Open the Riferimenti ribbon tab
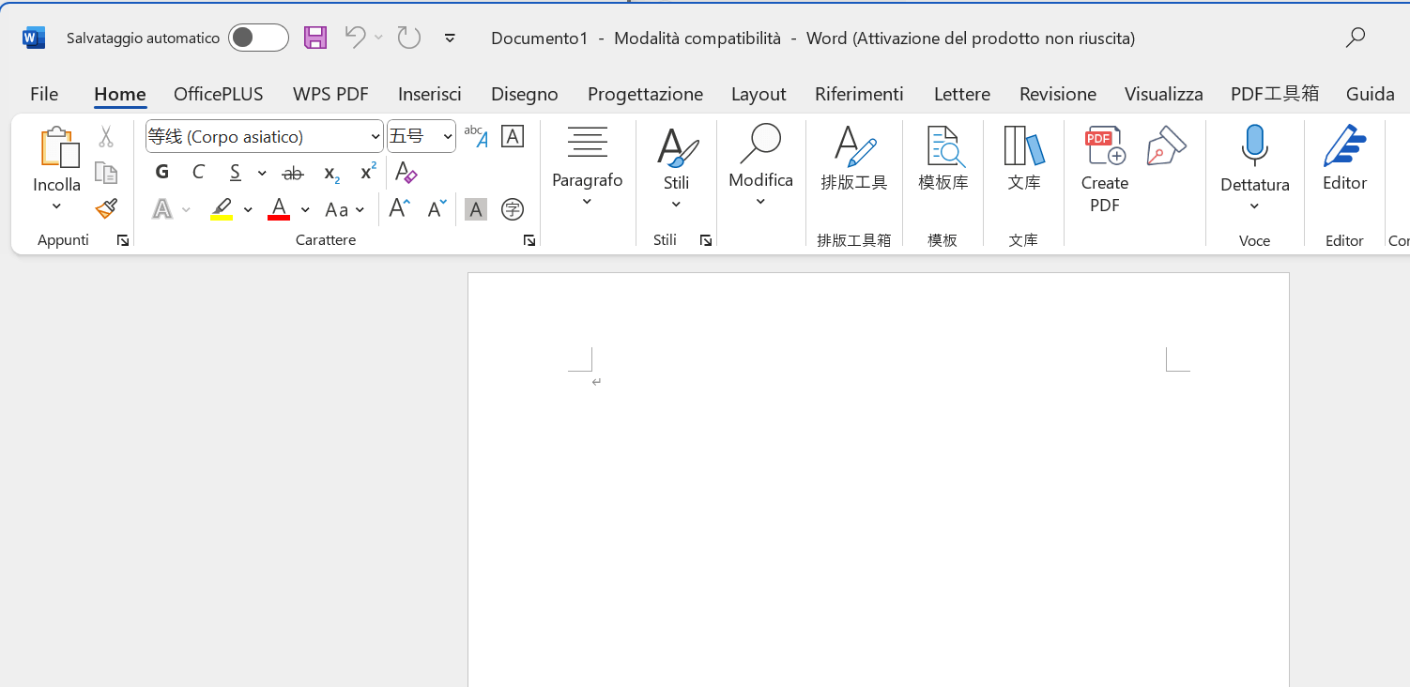The image size is (1410, 687). 859,94
